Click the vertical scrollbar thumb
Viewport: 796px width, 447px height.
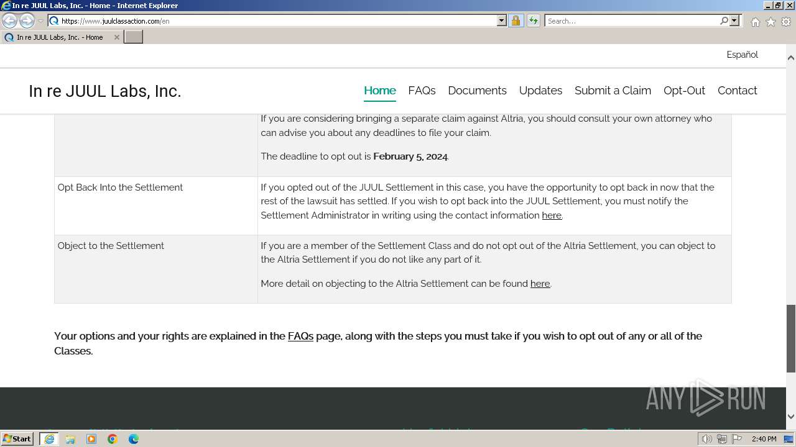coord(791,338)
